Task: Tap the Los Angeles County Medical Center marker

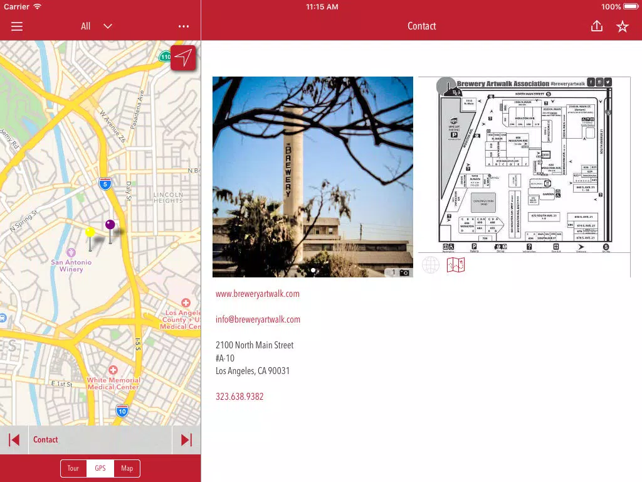Action: (186, 303)
